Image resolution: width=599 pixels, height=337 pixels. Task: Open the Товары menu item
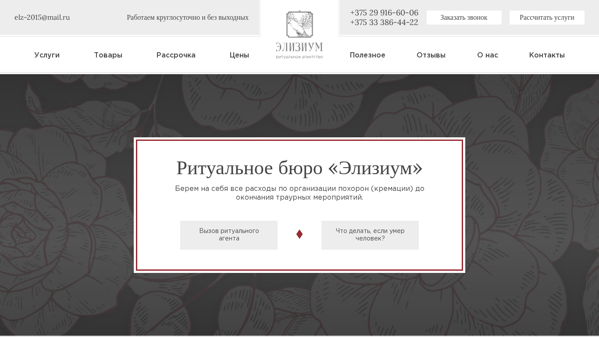(x=108, y=55)
